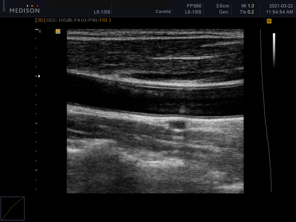
Task: Click the 2021-03-22 date display
Action: tap(277, 6)
